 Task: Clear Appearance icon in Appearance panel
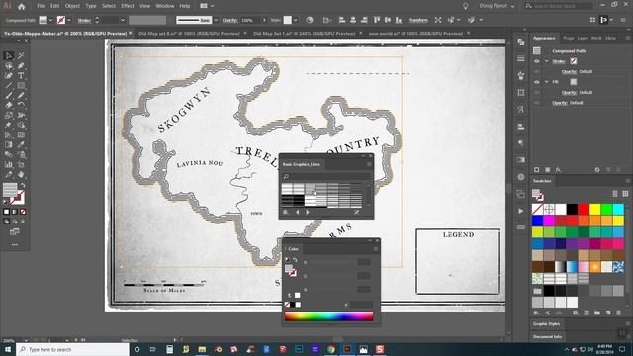pyautogui.click(x=597, y=170)
